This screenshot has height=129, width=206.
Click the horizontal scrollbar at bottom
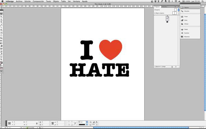[141, 127]
